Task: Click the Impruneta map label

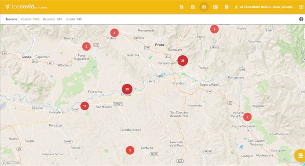Action: click(x=195, y=105)
